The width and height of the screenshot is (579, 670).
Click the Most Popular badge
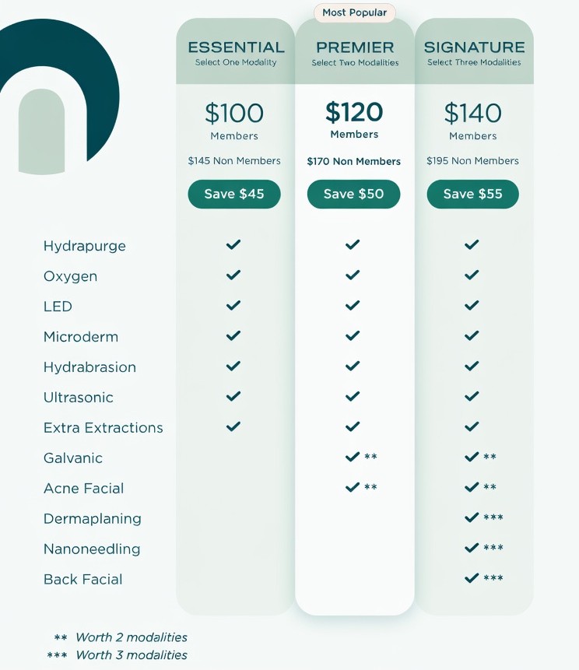(x=355, y=13)
